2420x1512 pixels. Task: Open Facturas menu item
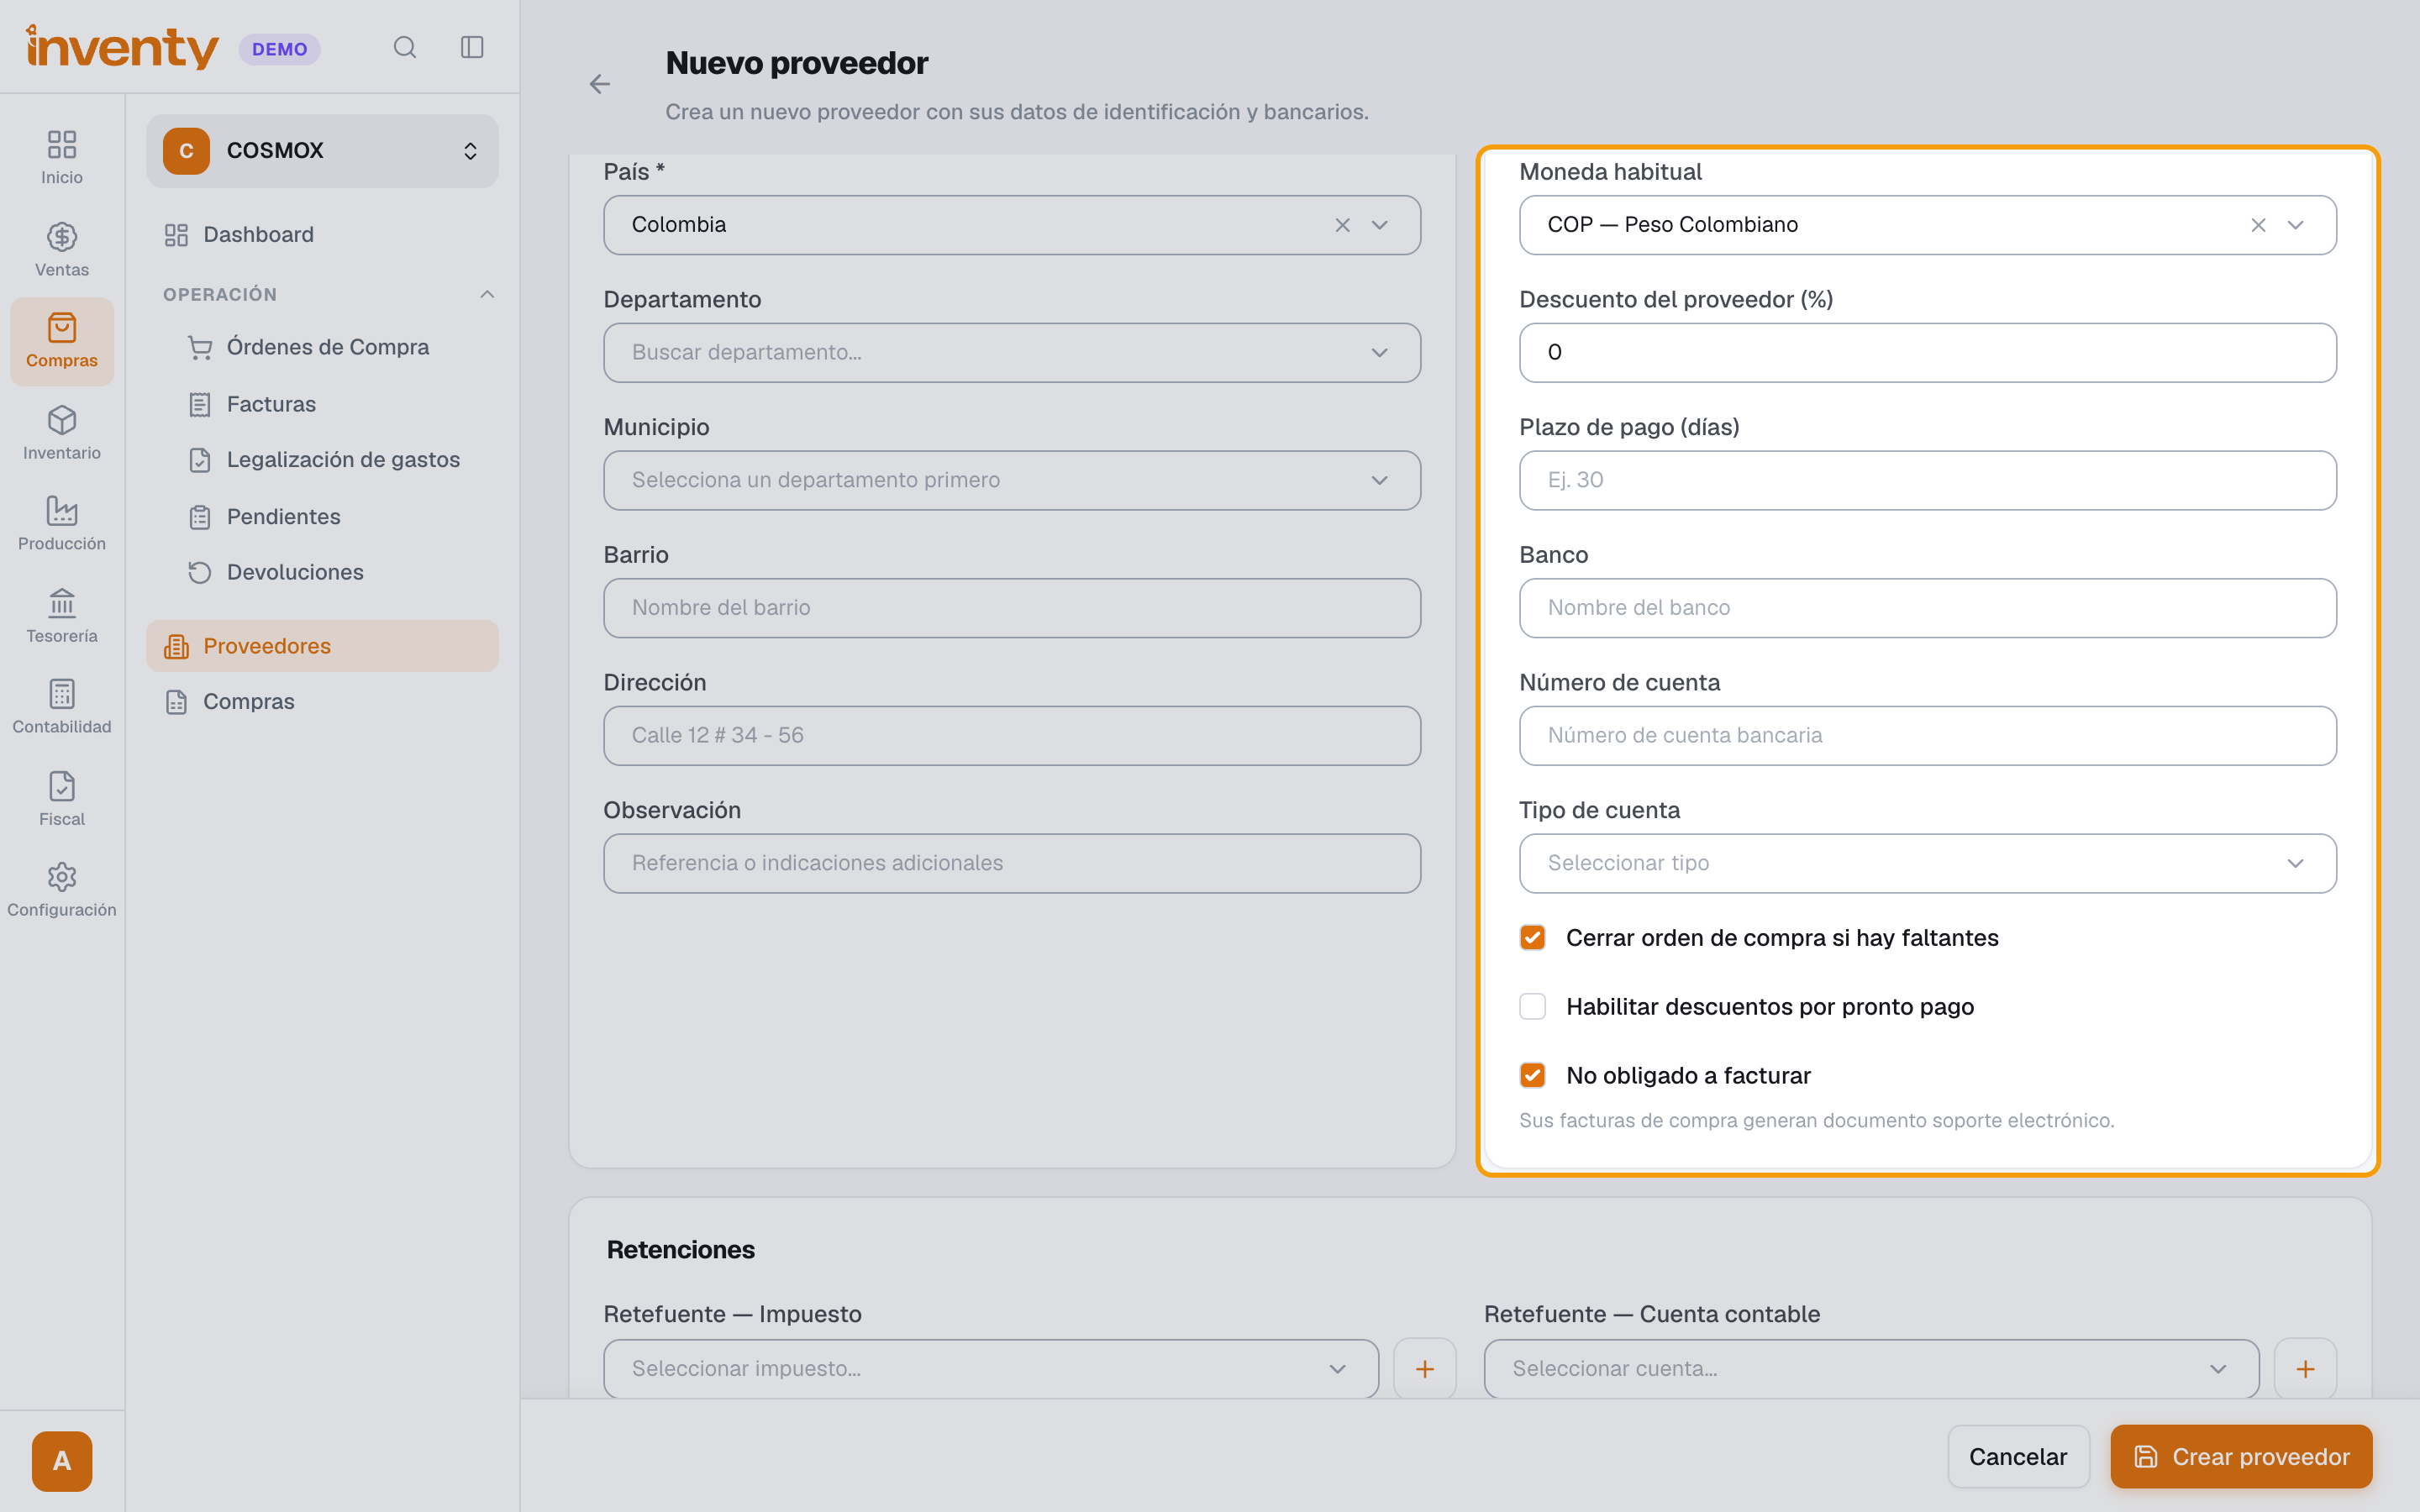click(334, 404)
